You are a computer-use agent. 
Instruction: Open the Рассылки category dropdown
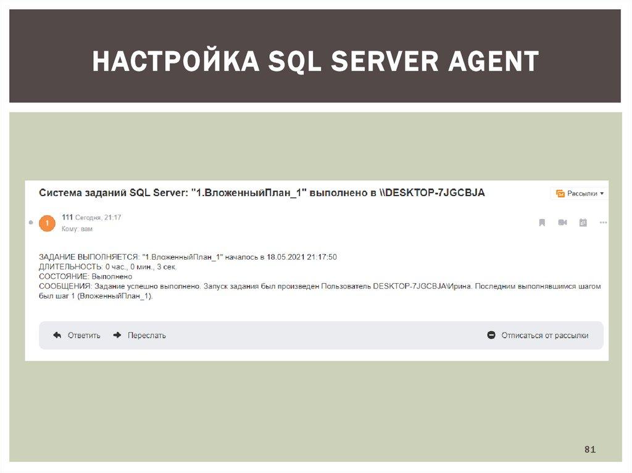[x=602, y=193]
